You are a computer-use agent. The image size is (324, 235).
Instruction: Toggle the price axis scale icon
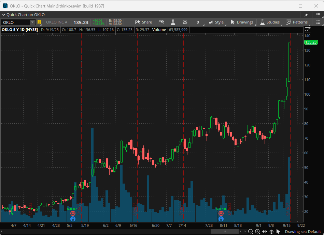[x=308, y=30]
